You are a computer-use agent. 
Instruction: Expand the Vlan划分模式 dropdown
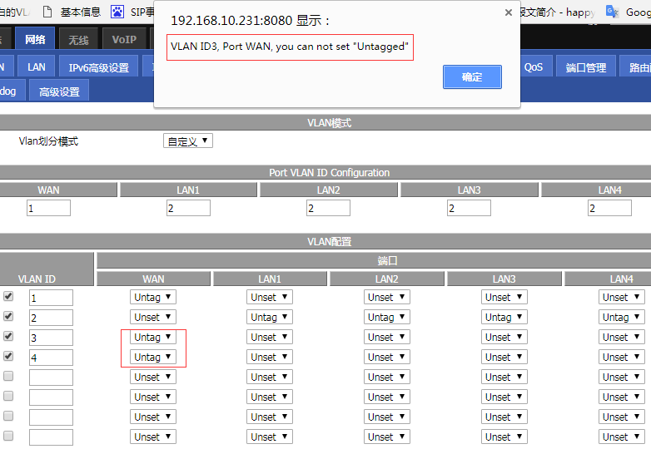[188, 141]
